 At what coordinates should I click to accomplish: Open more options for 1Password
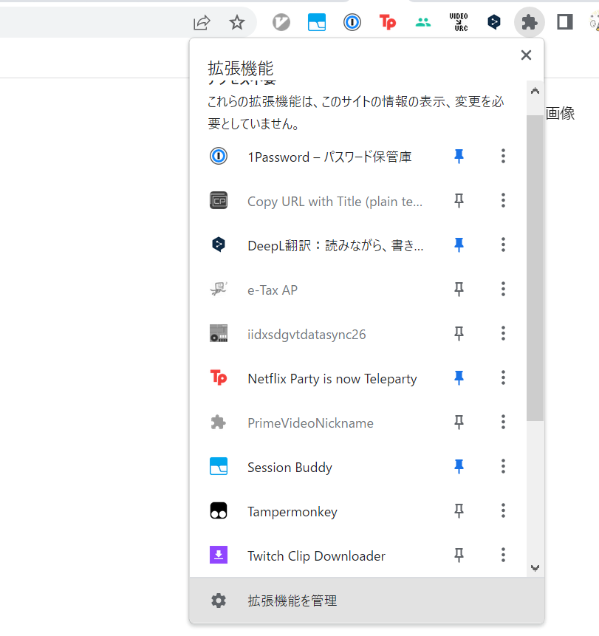tap(503, 156)
